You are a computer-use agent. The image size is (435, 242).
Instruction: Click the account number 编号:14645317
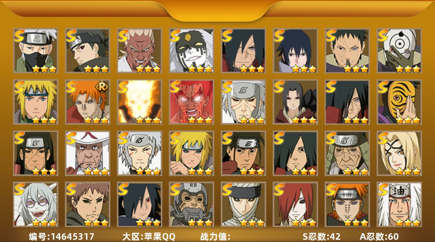[x=62, y=236]
